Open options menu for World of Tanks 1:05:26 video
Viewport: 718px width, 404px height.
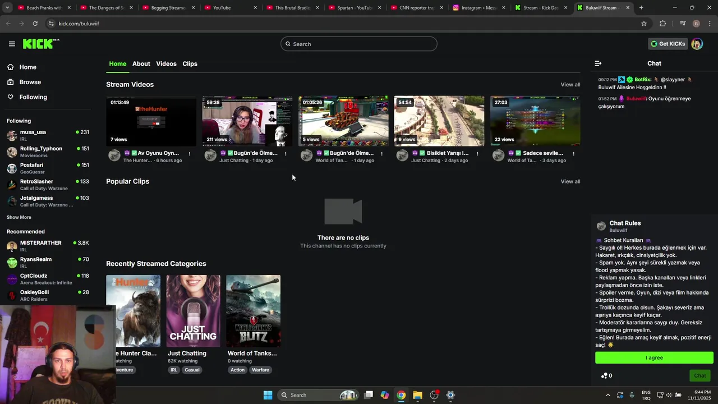(382, 153)
